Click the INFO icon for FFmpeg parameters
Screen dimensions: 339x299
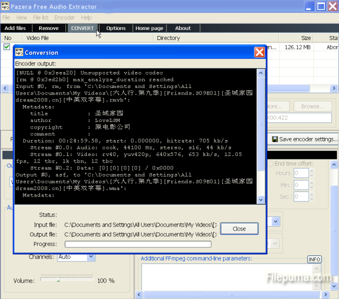314,259
